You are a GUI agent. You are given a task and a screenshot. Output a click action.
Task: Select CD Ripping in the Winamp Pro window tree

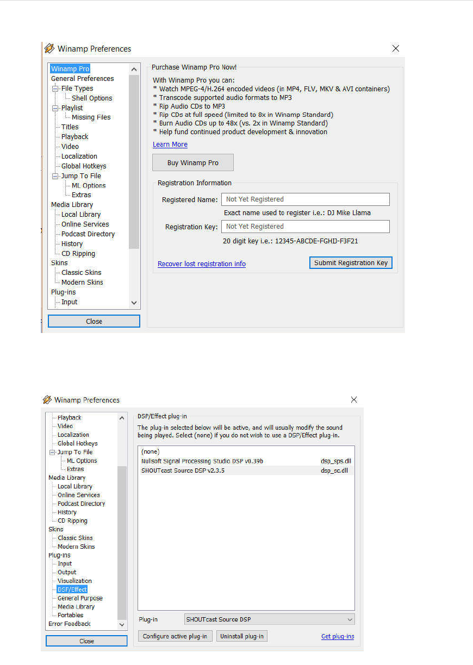click(78, 254)
